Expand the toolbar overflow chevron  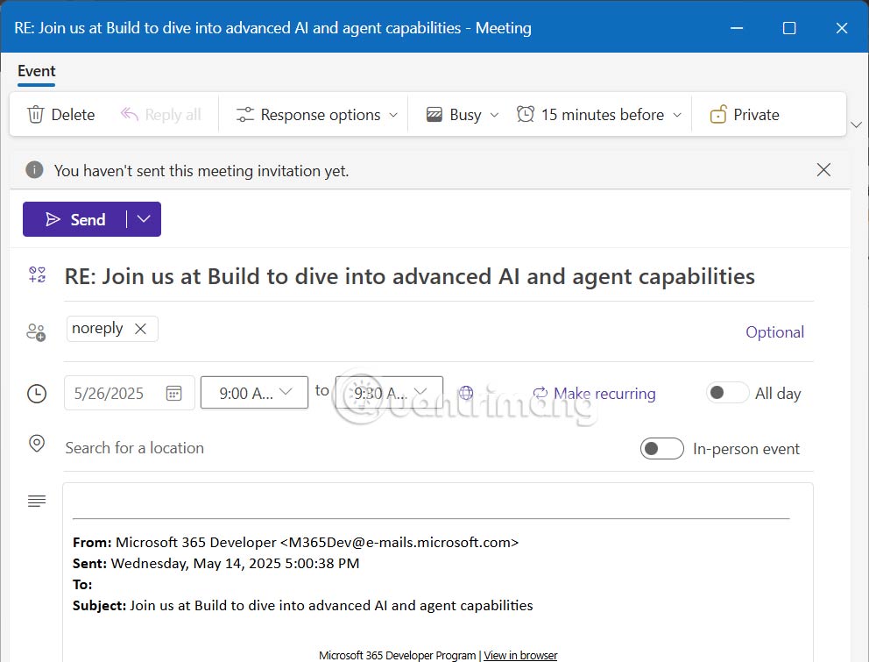pyautogui.click(x=857, y=125)
